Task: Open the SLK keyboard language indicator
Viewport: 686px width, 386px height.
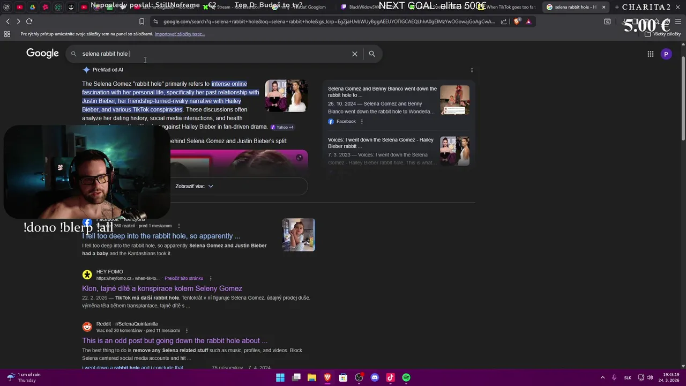Action: (628, 377)
